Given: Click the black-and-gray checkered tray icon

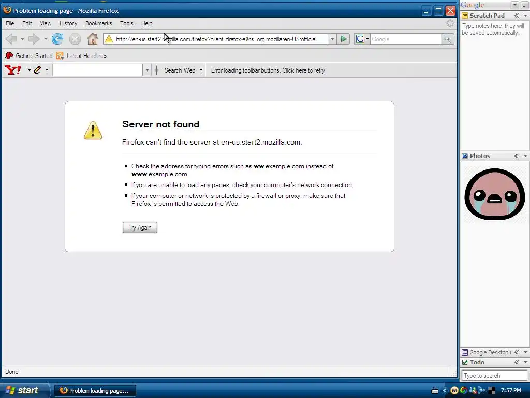Looking at the screenshot, I should point(492,391).
